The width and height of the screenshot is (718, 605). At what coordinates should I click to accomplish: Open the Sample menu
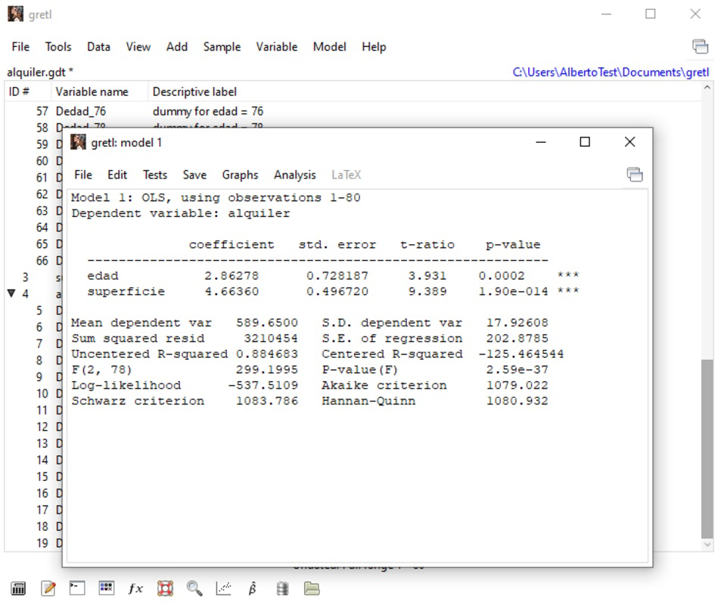222,47
